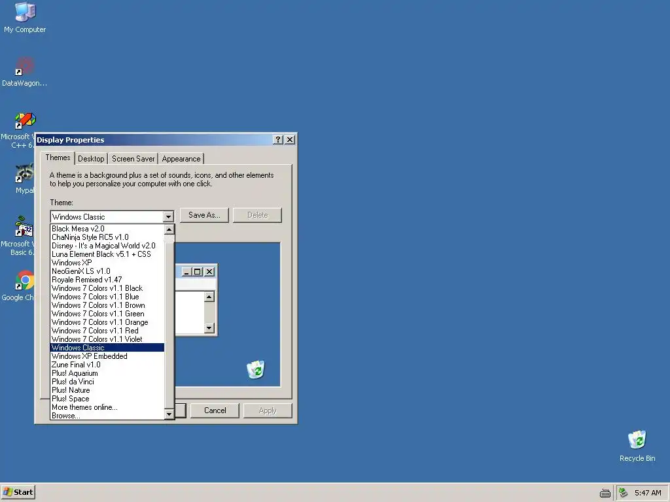Open Microsoft Visual C++ 6 shortcut icon
The image size is (670, 502).
point(26,120)
